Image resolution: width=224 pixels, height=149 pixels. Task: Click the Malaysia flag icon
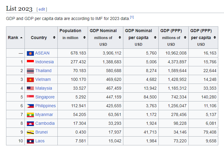(30, 88)
